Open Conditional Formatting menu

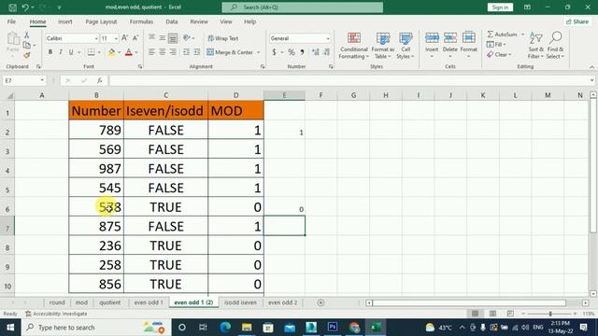point(354,46)
